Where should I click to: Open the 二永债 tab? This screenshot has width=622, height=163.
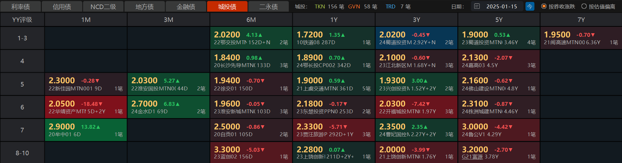point(268,6)
